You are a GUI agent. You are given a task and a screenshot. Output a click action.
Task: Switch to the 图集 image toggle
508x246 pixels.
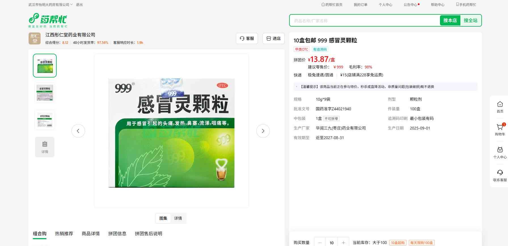163,218
